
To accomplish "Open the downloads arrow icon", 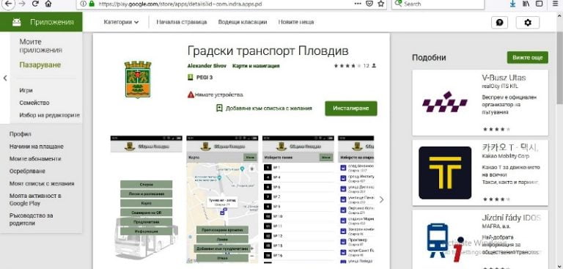I will 513,4.
